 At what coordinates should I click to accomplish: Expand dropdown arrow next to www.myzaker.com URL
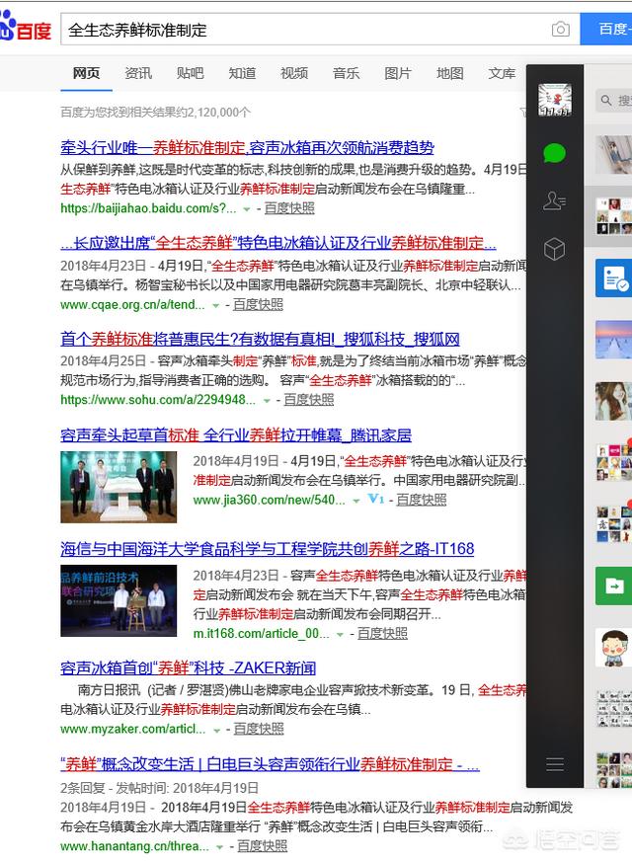(x=216, y=730)
